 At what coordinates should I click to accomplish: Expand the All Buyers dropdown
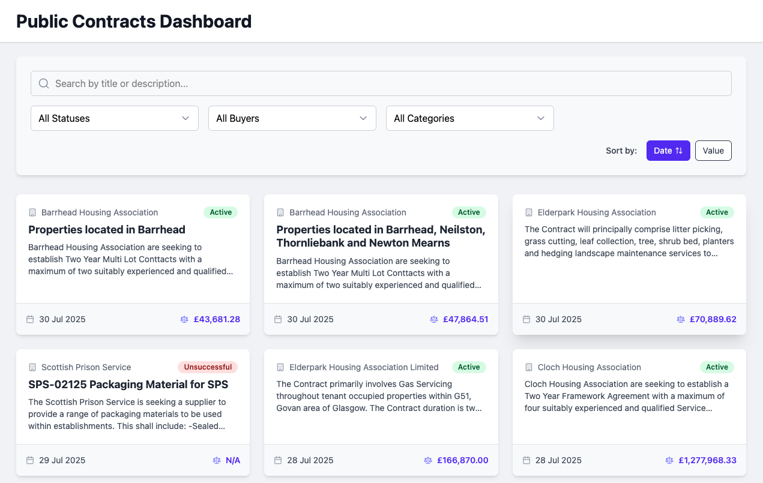point(292,118)
